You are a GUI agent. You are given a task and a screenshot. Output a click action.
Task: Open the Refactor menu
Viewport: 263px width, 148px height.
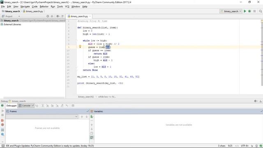click(44, 7)
